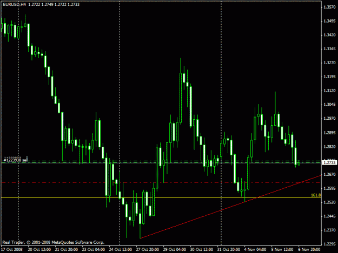Click the 21 Oct 20:00 time label

tap(66, 249)
